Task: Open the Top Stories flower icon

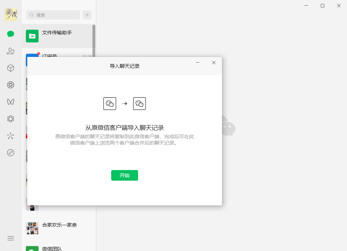Action: (11, 119)
